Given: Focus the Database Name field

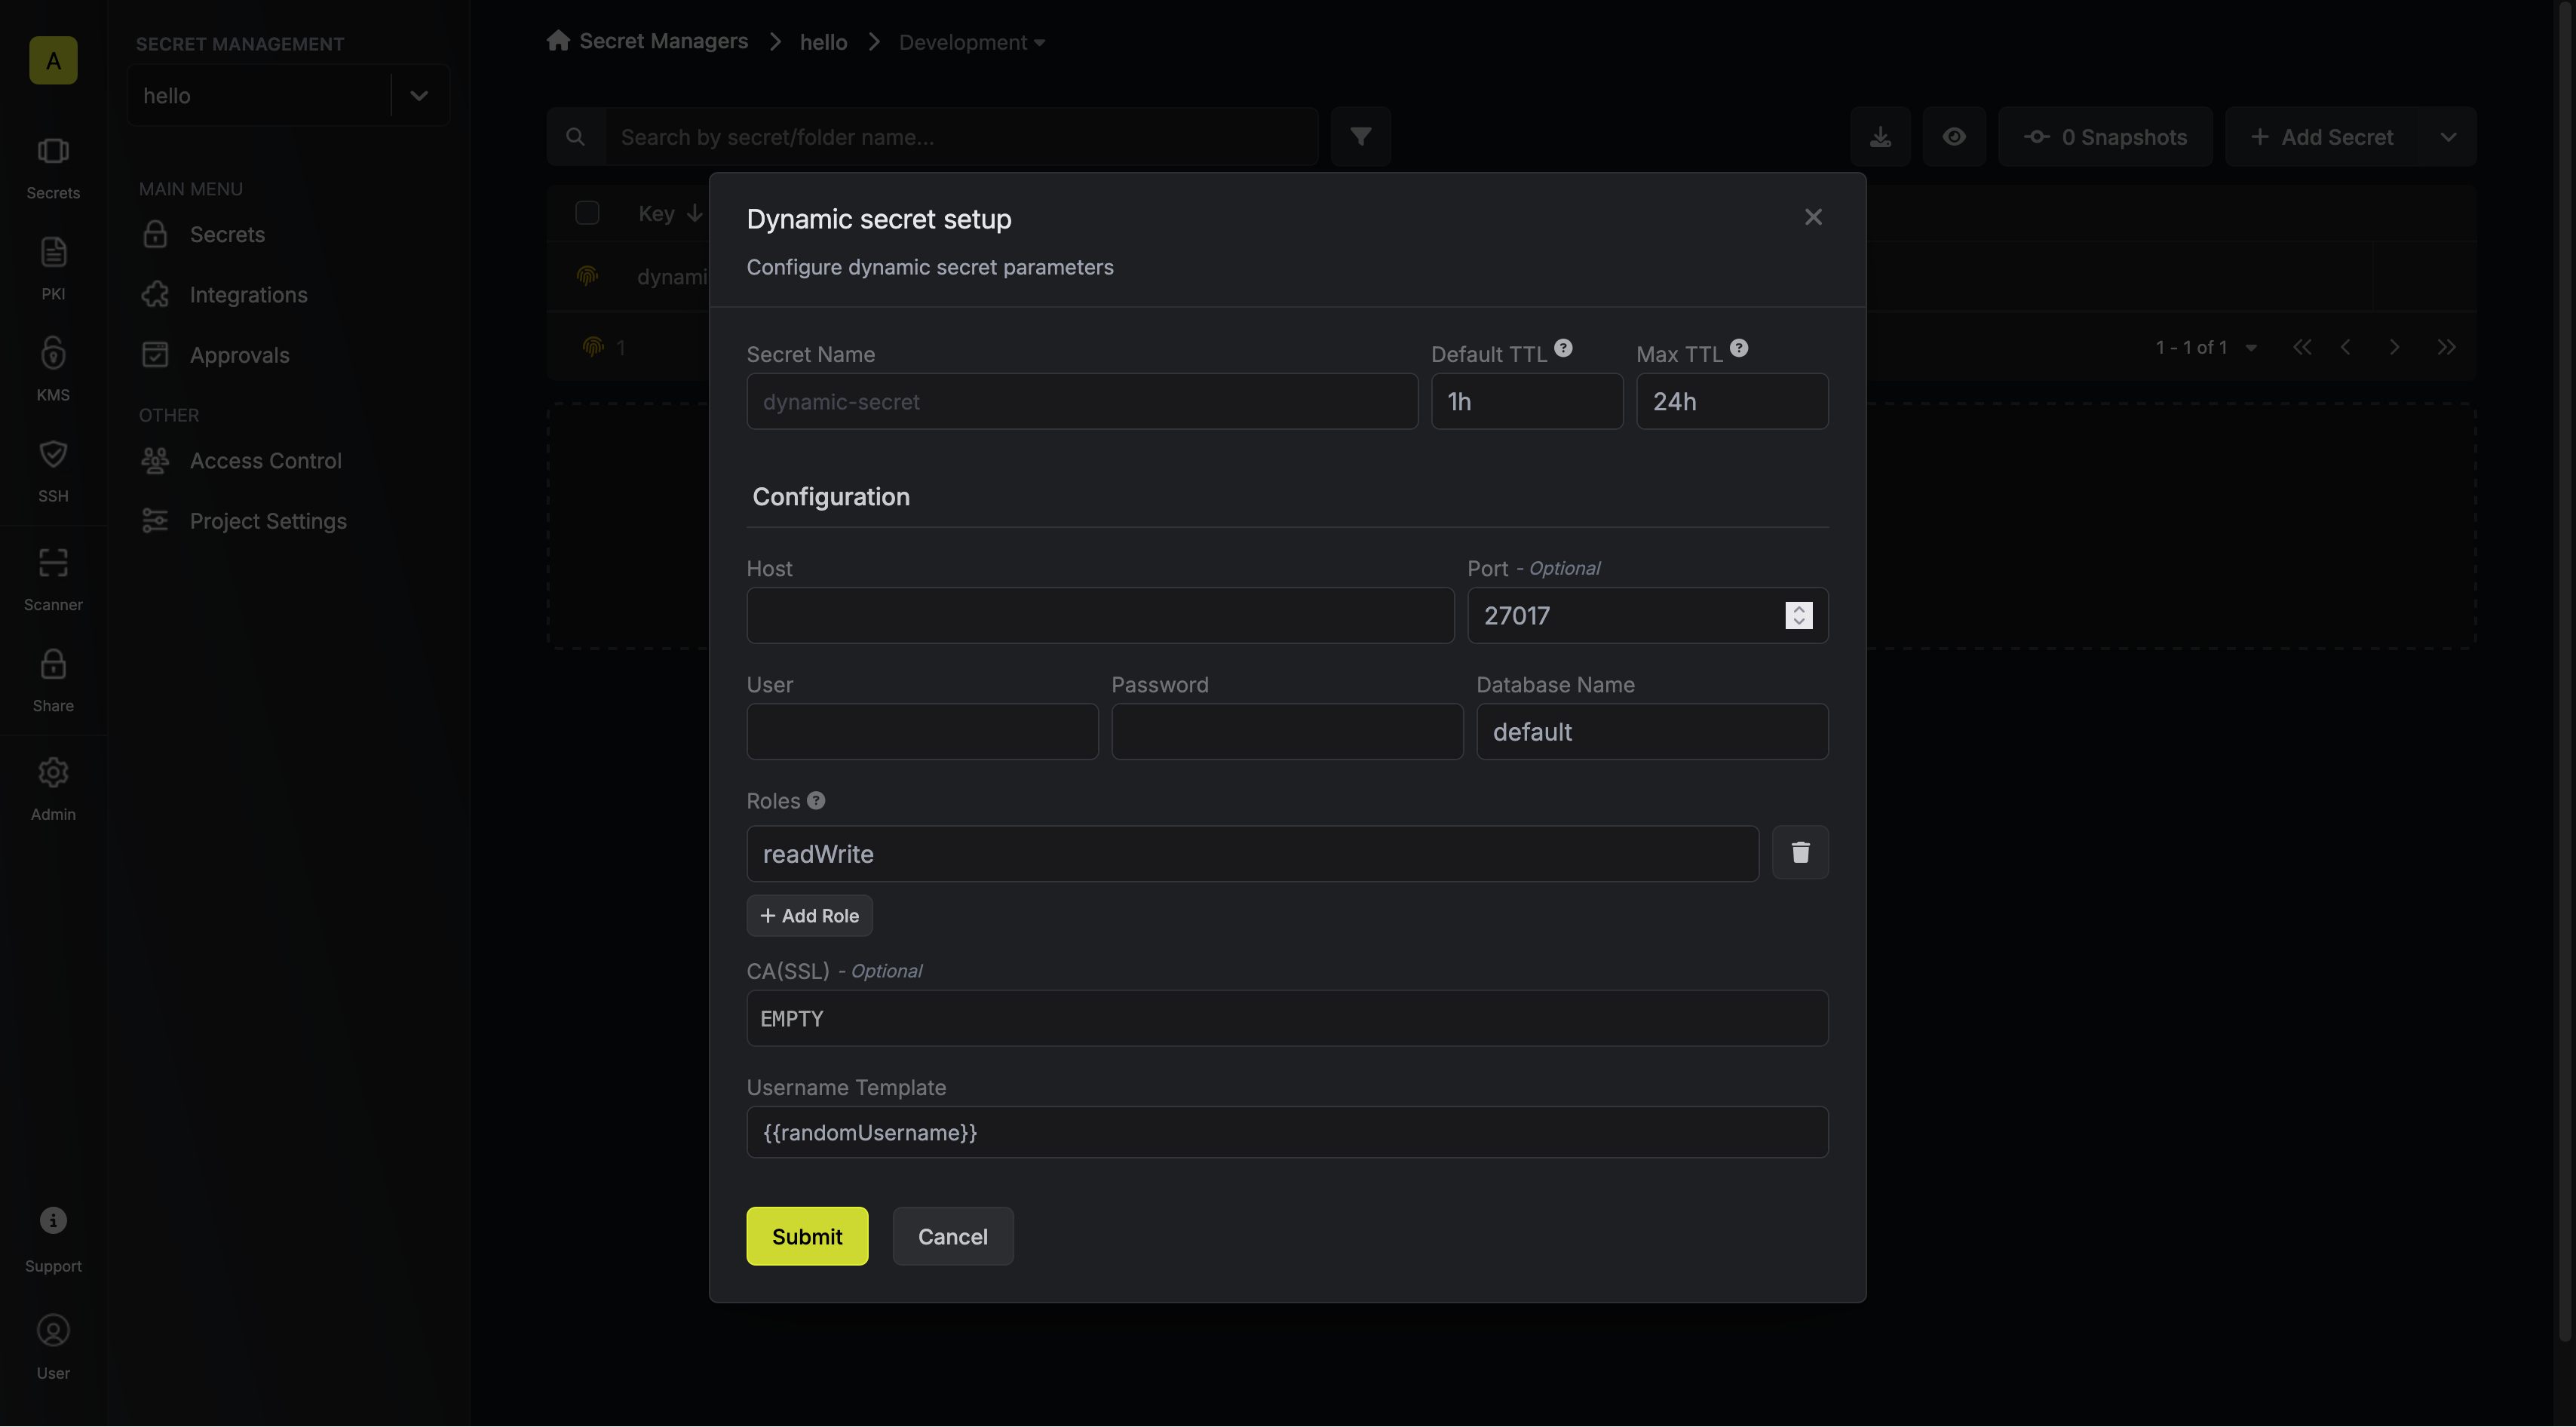Looking at the screenshot, I should pyautogui.click(x=1652, y=731).
